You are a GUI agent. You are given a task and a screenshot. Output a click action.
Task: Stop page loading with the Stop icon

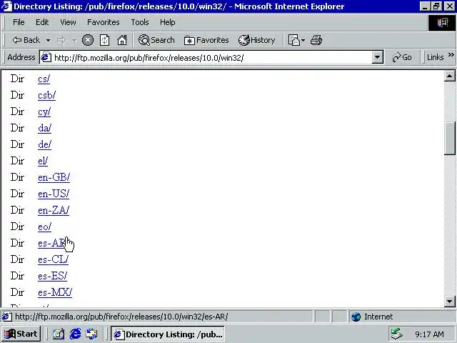coord(88,40)
